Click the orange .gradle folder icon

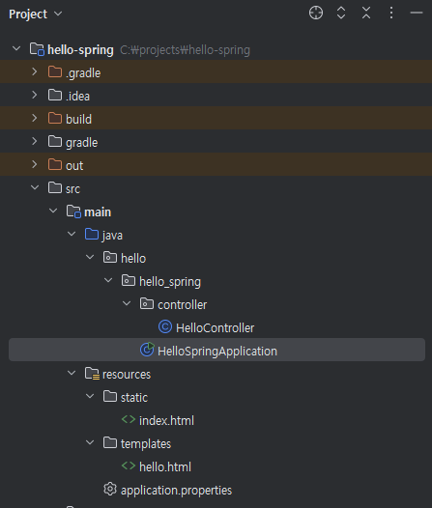55,71
